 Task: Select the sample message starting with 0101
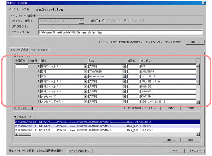[107, 122]
